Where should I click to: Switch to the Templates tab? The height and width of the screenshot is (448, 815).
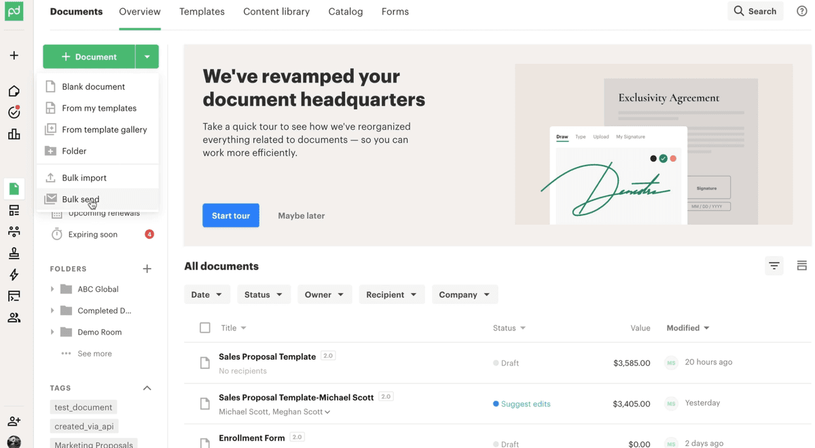[x=202, y=12]
